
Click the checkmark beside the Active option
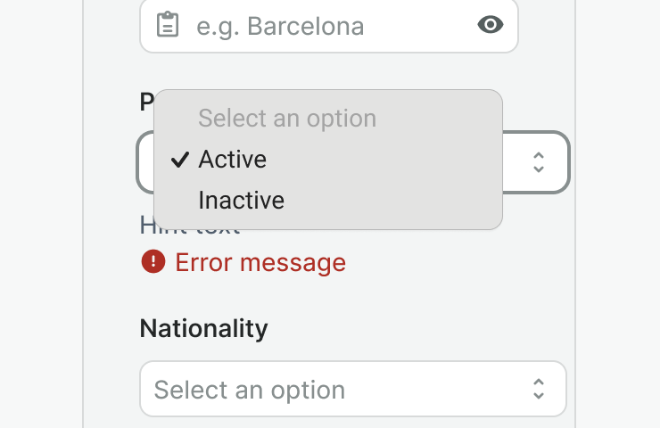(x=180, y=160)
